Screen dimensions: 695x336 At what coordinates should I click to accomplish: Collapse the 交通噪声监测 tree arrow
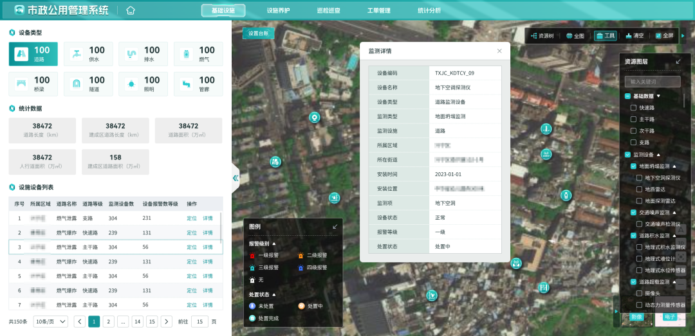674,213
